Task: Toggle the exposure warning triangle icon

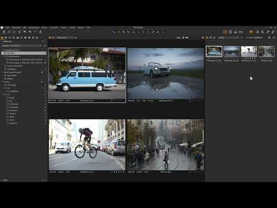Action: click(235, 32)
